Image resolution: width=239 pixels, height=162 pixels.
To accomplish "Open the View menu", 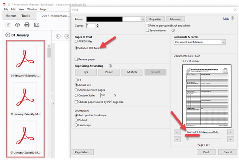I will point(22,9).
